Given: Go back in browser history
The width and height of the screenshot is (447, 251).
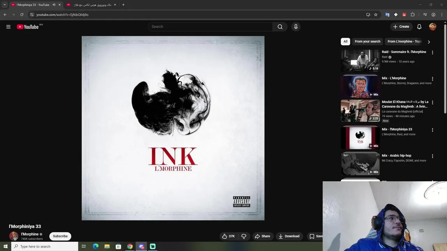Looking at the screenshot, I should [x=5, y=15].
